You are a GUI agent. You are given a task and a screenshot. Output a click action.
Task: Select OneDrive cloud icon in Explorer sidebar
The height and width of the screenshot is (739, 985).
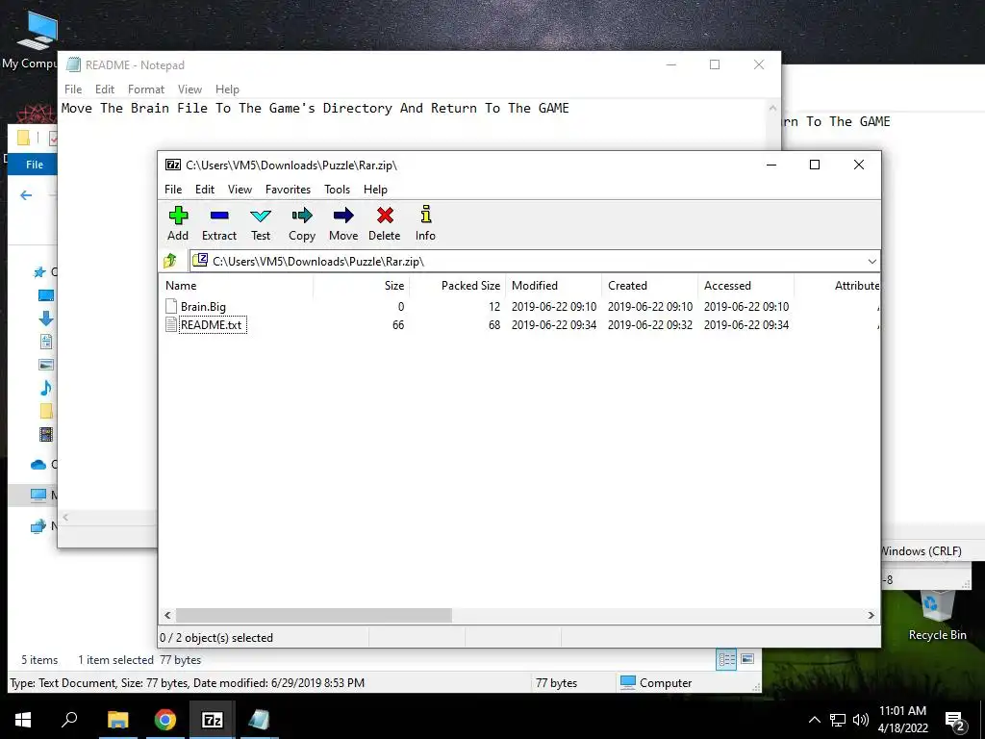[38, 465]
